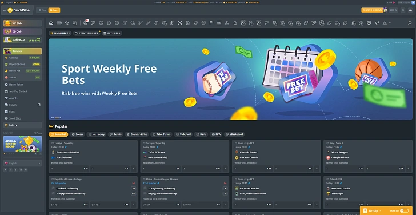Select the banner carousel indicator dots
The width and height of the screenshot is (416, 215).
tap(56, 118)
